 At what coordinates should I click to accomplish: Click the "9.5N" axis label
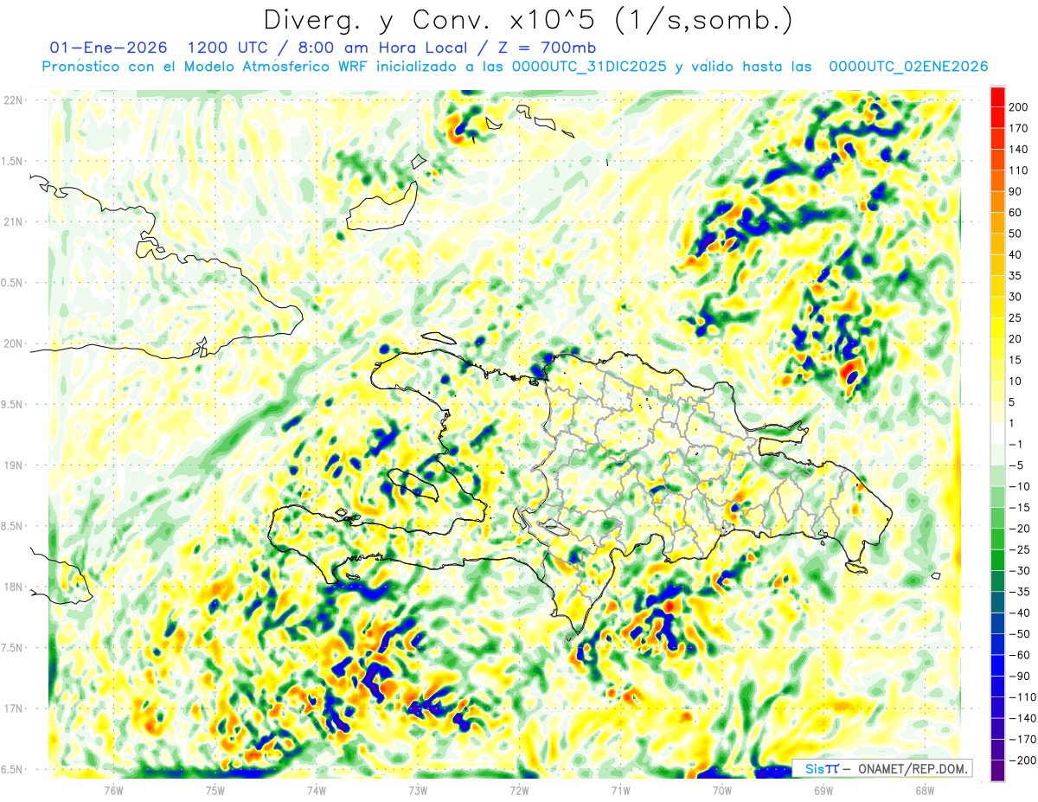click(13, 404)
